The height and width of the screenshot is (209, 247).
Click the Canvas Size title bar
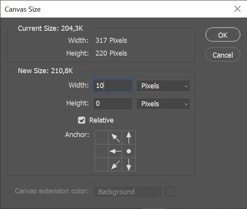tap(117, 9)
